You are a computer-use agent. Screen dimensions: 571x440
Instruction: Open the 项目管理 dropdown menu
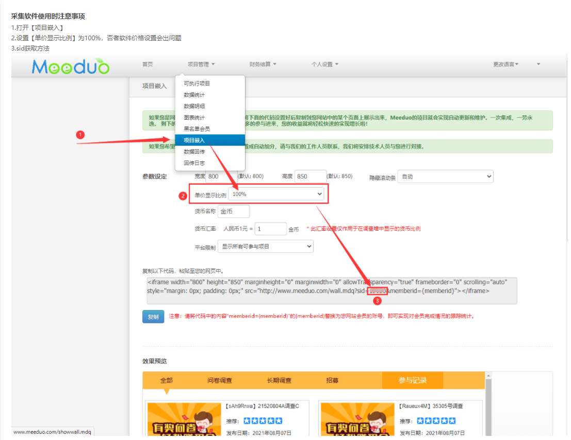coord(201,64)
